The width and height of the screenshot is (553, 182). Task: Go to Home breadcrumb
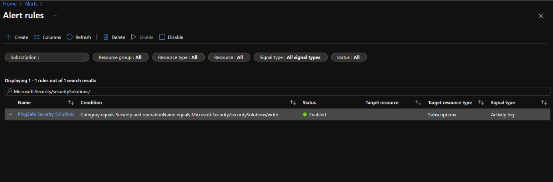[10, 4]
